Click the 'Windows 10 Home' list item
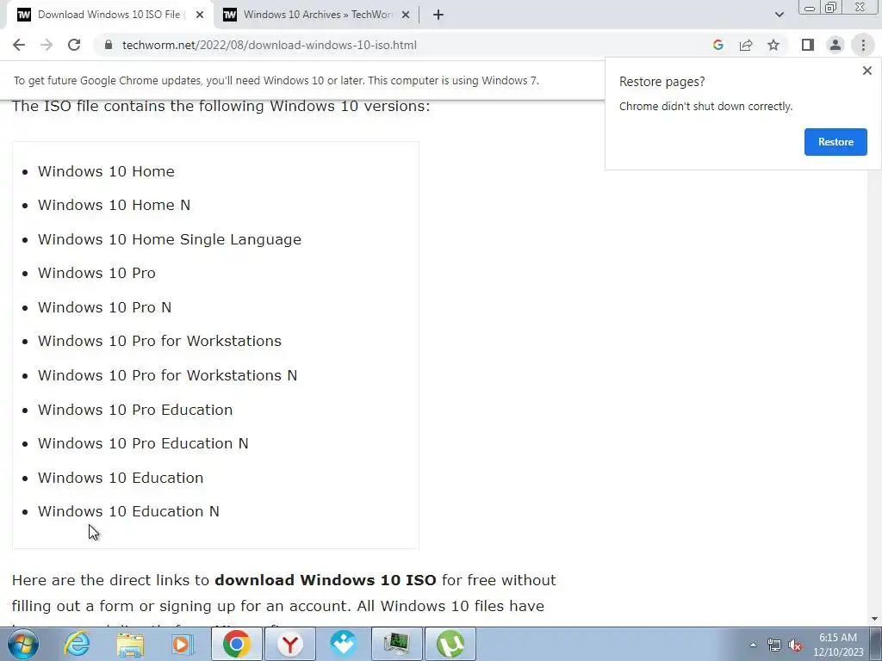 106,171
